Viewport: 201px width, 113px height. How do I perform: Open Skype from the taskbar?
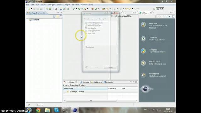[57, 110]
